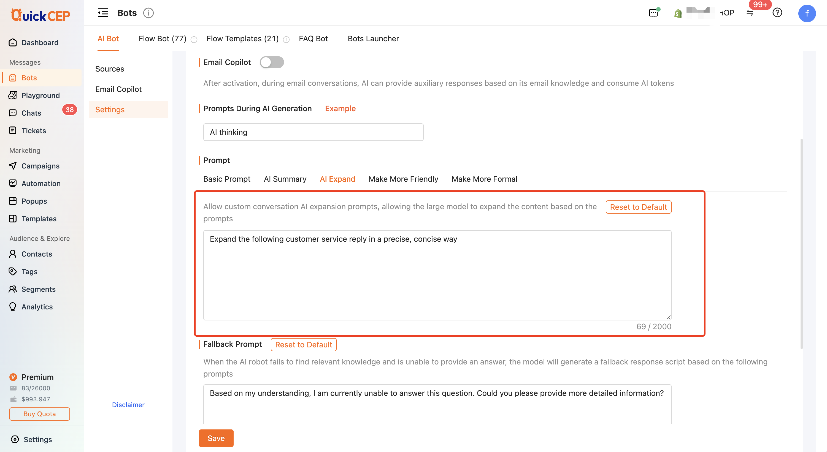Click Reset to Default beside Fallback Prompt
Image resolution: width=827 pixels, height=452 pixels.
click(304, 345)
